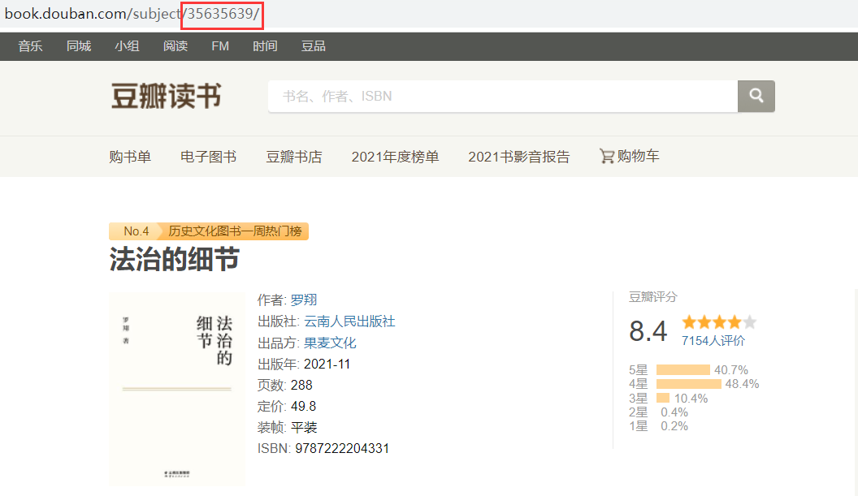The image size is (858, 496).
Task: Open the FM nav item
Action: point(220,46)
